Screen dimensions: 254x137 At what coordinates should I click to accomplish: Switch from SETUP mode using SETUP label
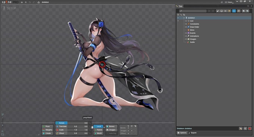pyautogui.click(x=11, y=8)
